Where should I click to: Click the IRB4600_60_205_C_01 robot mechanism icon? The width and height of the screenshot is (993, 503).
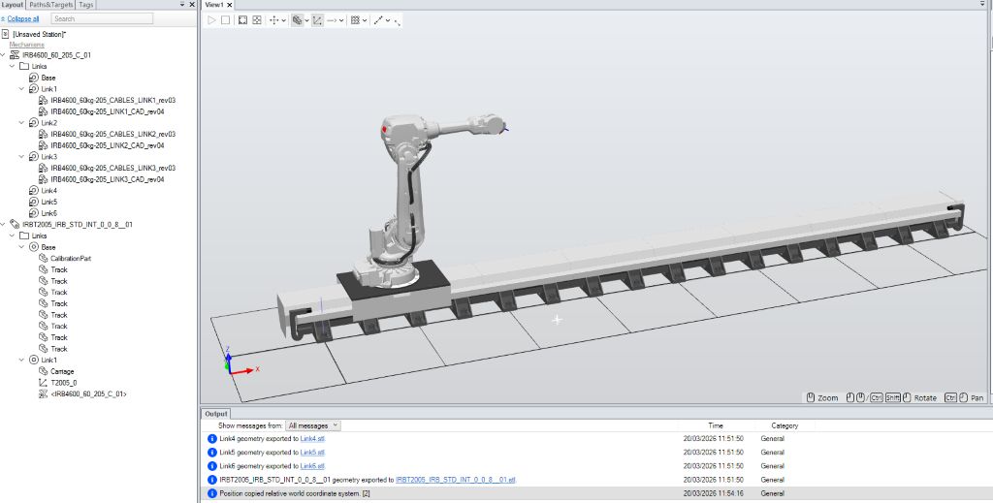pos(15,55)
